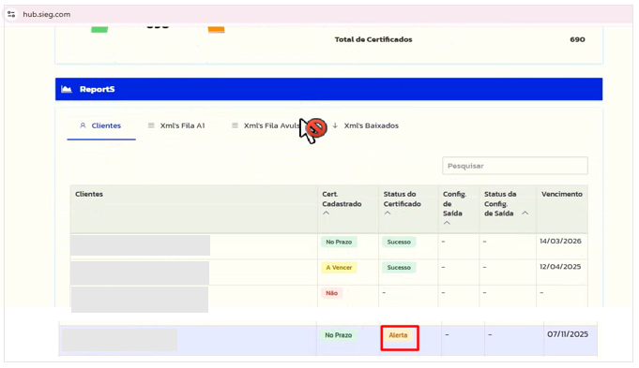This screenshot has width=639, height=368.
Task: Click the Sucesso badge in 12/04/2025 row
Action: [x=399, y=268]
